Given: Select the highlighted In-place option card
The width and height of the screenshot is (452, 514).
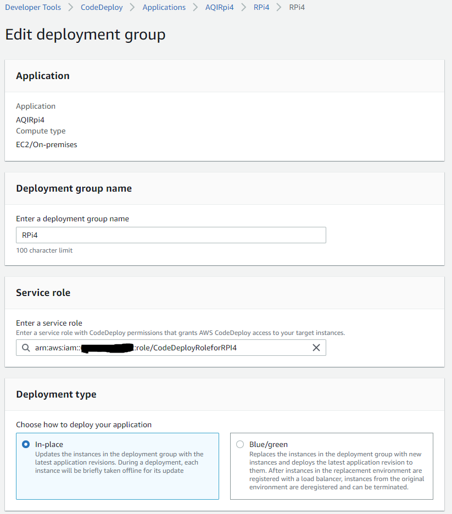Looking at the screenshot, I should pyautogui.click(x=117, y=466).
